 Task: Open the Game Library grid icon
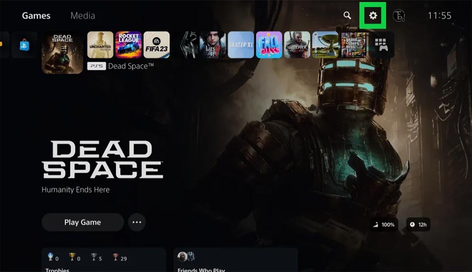pyautogui.click(x=382, y=45)
